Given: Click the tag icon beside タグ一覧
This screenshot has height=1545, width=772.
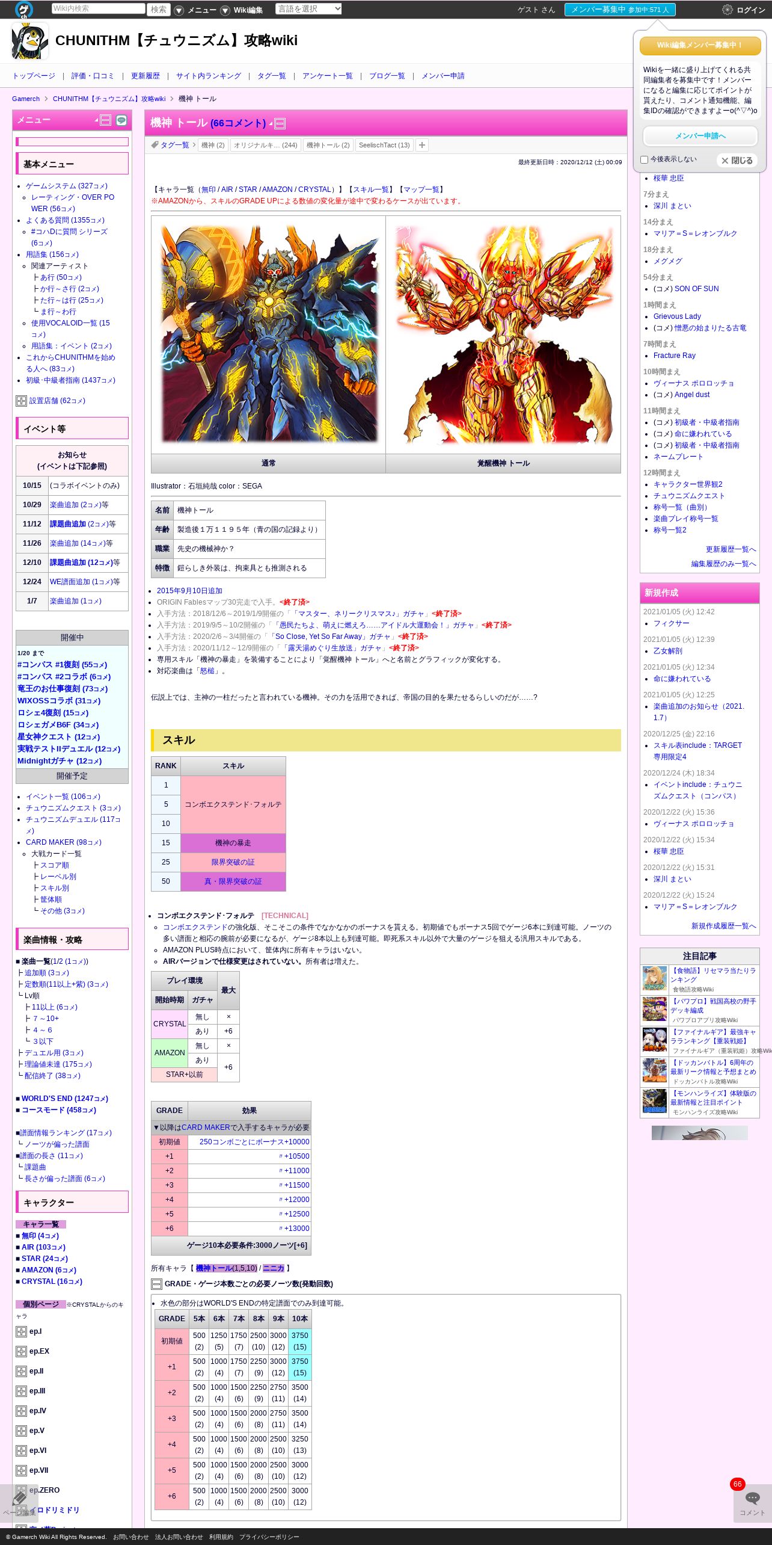Looking at the screenshot, I should [155, 144].
